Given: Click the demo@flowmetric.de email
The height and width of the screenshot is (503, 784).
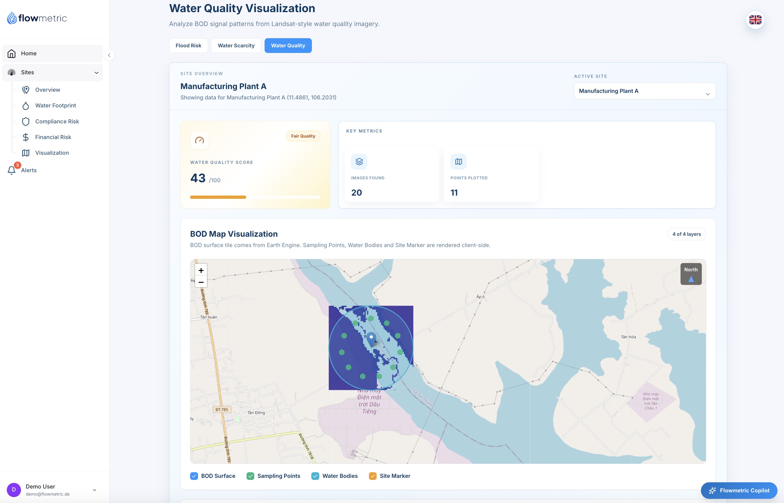Looking at the screenshot, I should coord(48,494).
